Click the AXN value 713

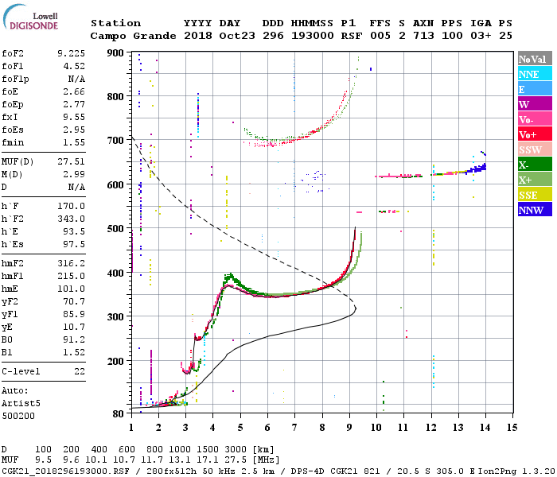(423, 36)
